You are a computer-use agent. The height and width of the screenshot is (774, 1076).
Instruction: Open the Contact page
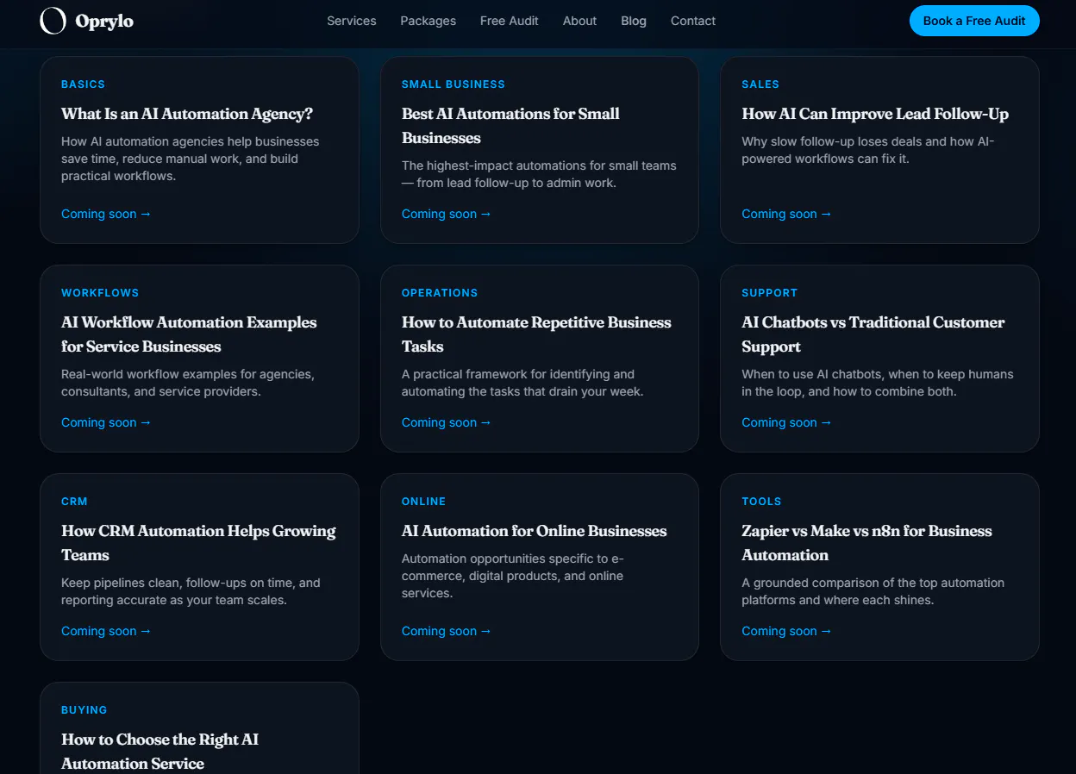coord(693,21)
